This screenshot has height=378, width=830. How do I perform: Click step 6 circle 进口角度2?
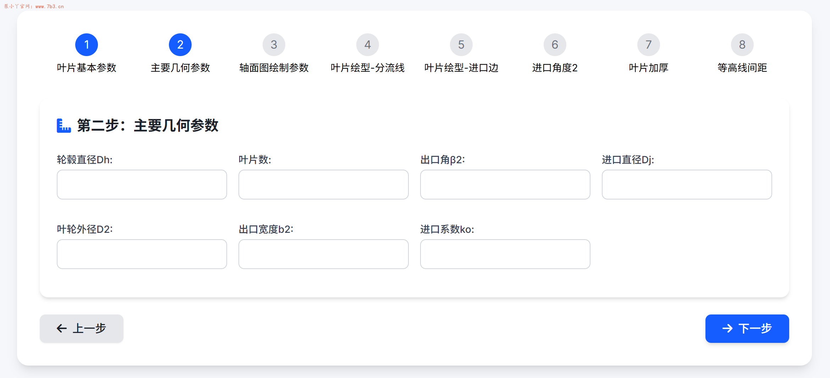tap(555, 45)
